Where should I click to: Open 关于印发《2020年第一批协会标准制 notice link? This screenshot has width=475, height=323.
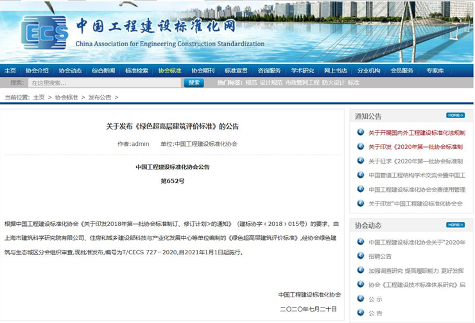pos(415,146)
